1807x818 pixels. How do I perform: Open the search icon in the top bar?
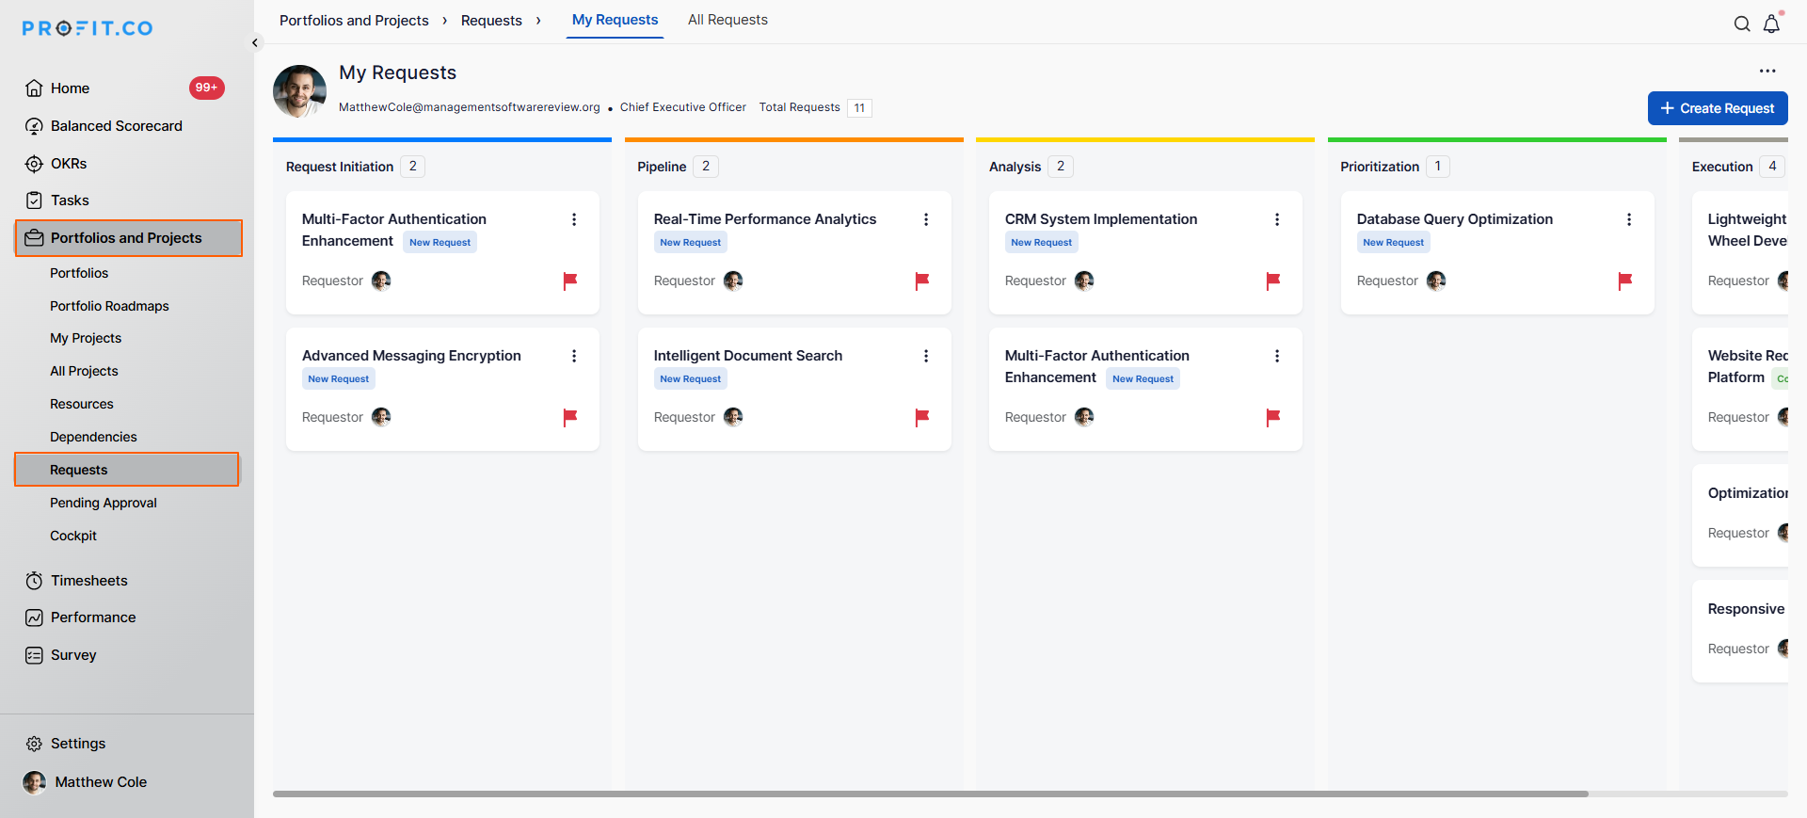[x=1742, y=24]
